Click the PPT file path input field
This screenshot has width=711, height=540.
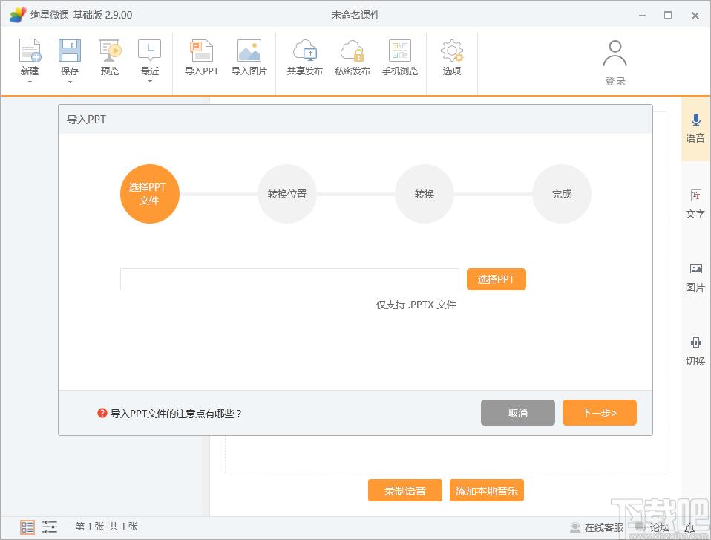289,279
